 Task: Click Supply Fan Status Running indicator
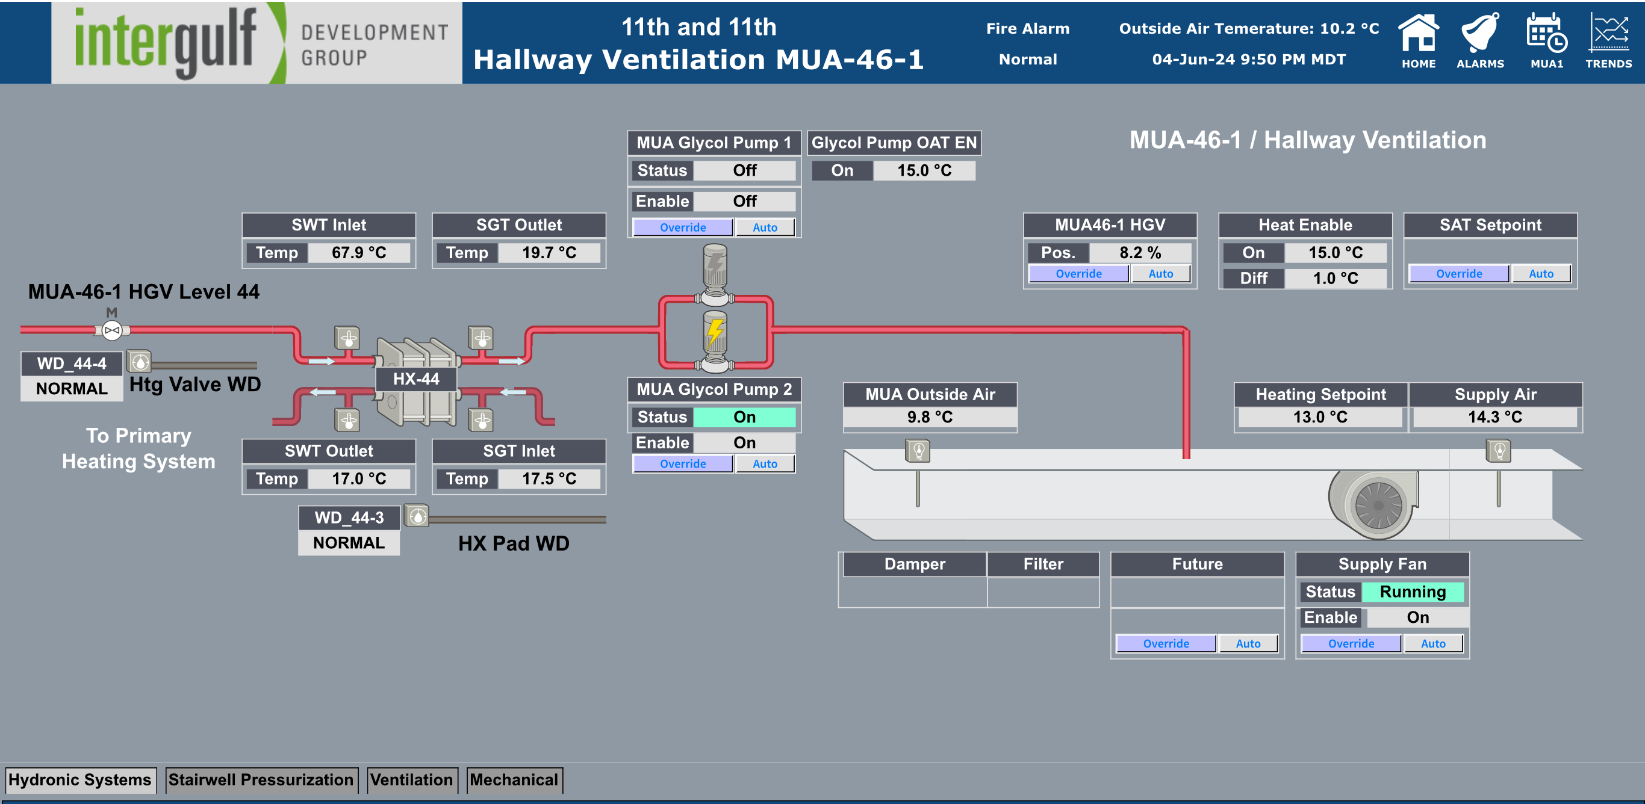tap(1413, 592)
